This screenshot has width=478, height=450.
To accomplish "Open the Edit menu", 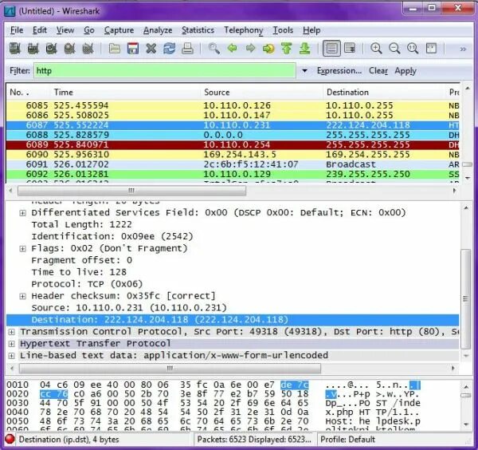I will [40, 30].
